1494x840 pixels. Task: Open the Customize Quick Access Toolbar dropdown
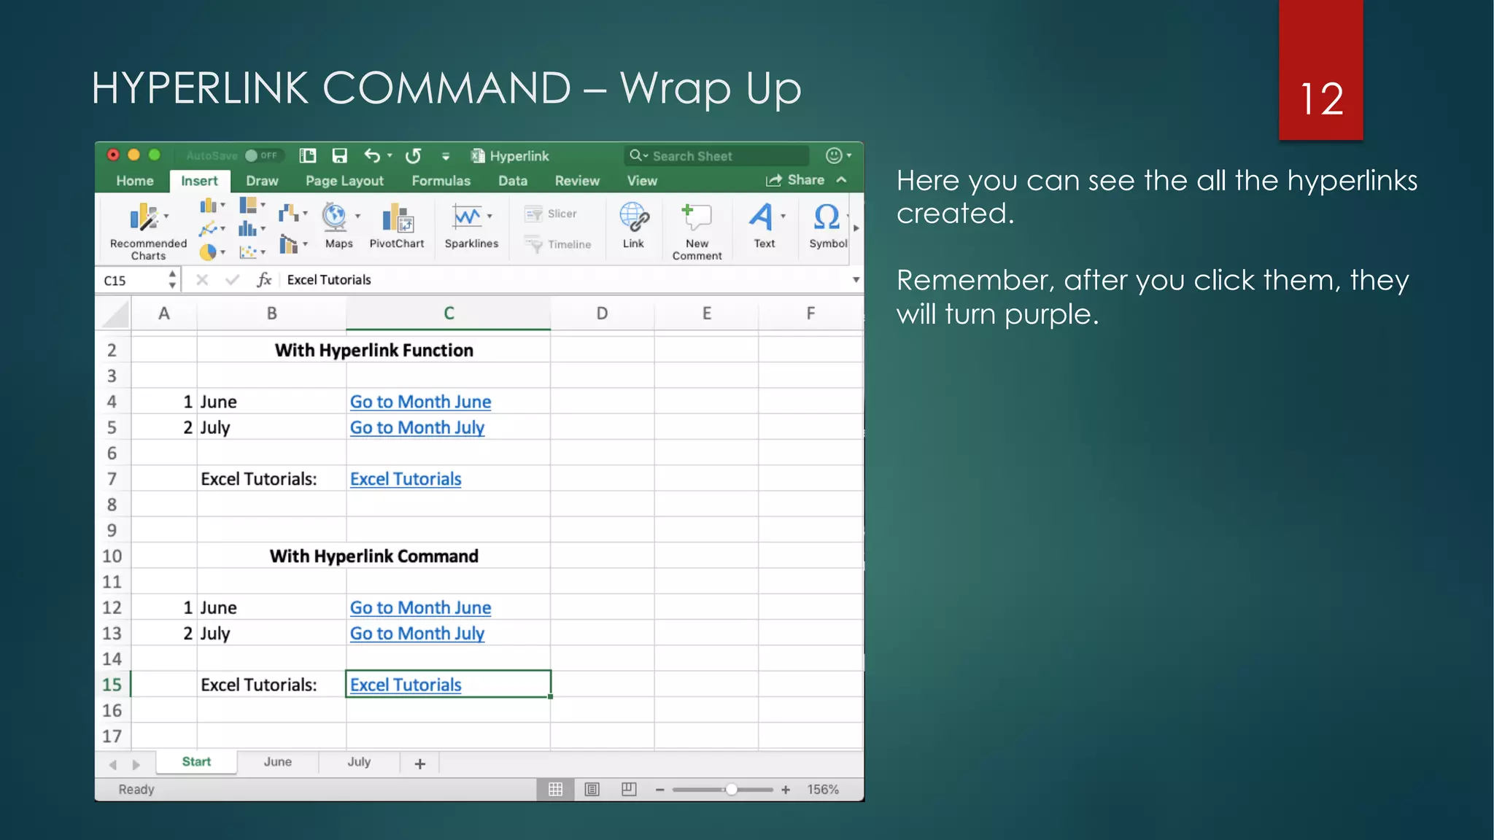446,156
